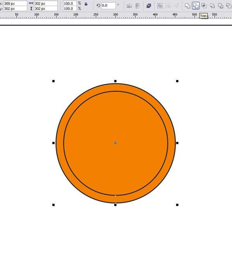The height and width of the screenshot is (259, 232).
Task: Click the Front Minus Back button
Action: click(x=220, y=6)
